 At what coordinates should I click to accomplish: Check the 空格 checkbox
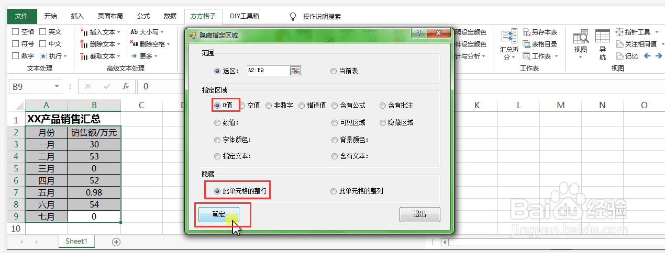[16, 32]
